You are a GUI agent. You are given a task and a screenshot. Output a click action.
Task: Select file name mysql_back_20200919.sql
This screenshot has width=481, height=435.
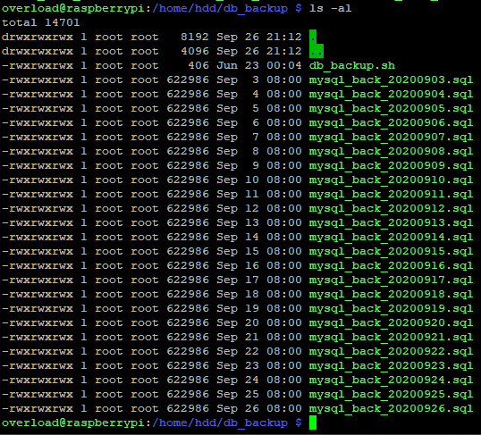coord(391,309)
